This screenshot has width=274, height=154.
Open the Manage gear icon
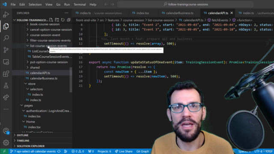[6, 142]
